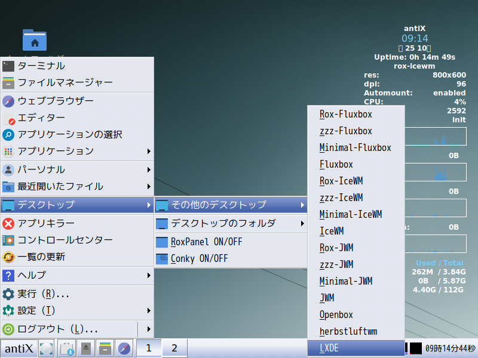The image size is (478, 358).
Task: Open the ターミナル terminal icon
Action: (8, 66)
